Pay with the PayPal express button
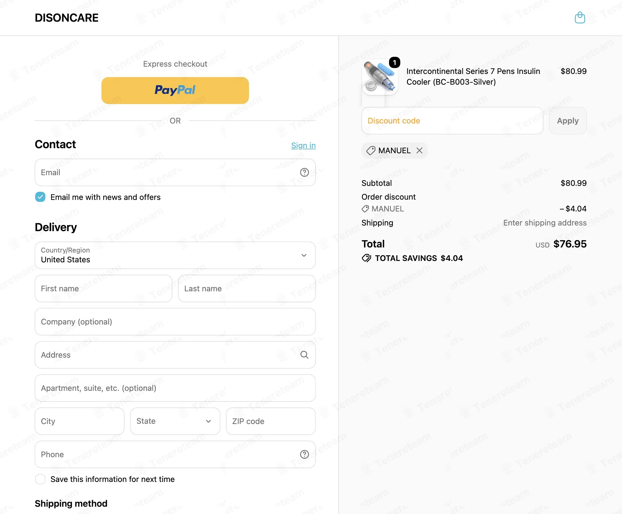 click(175, 91)
